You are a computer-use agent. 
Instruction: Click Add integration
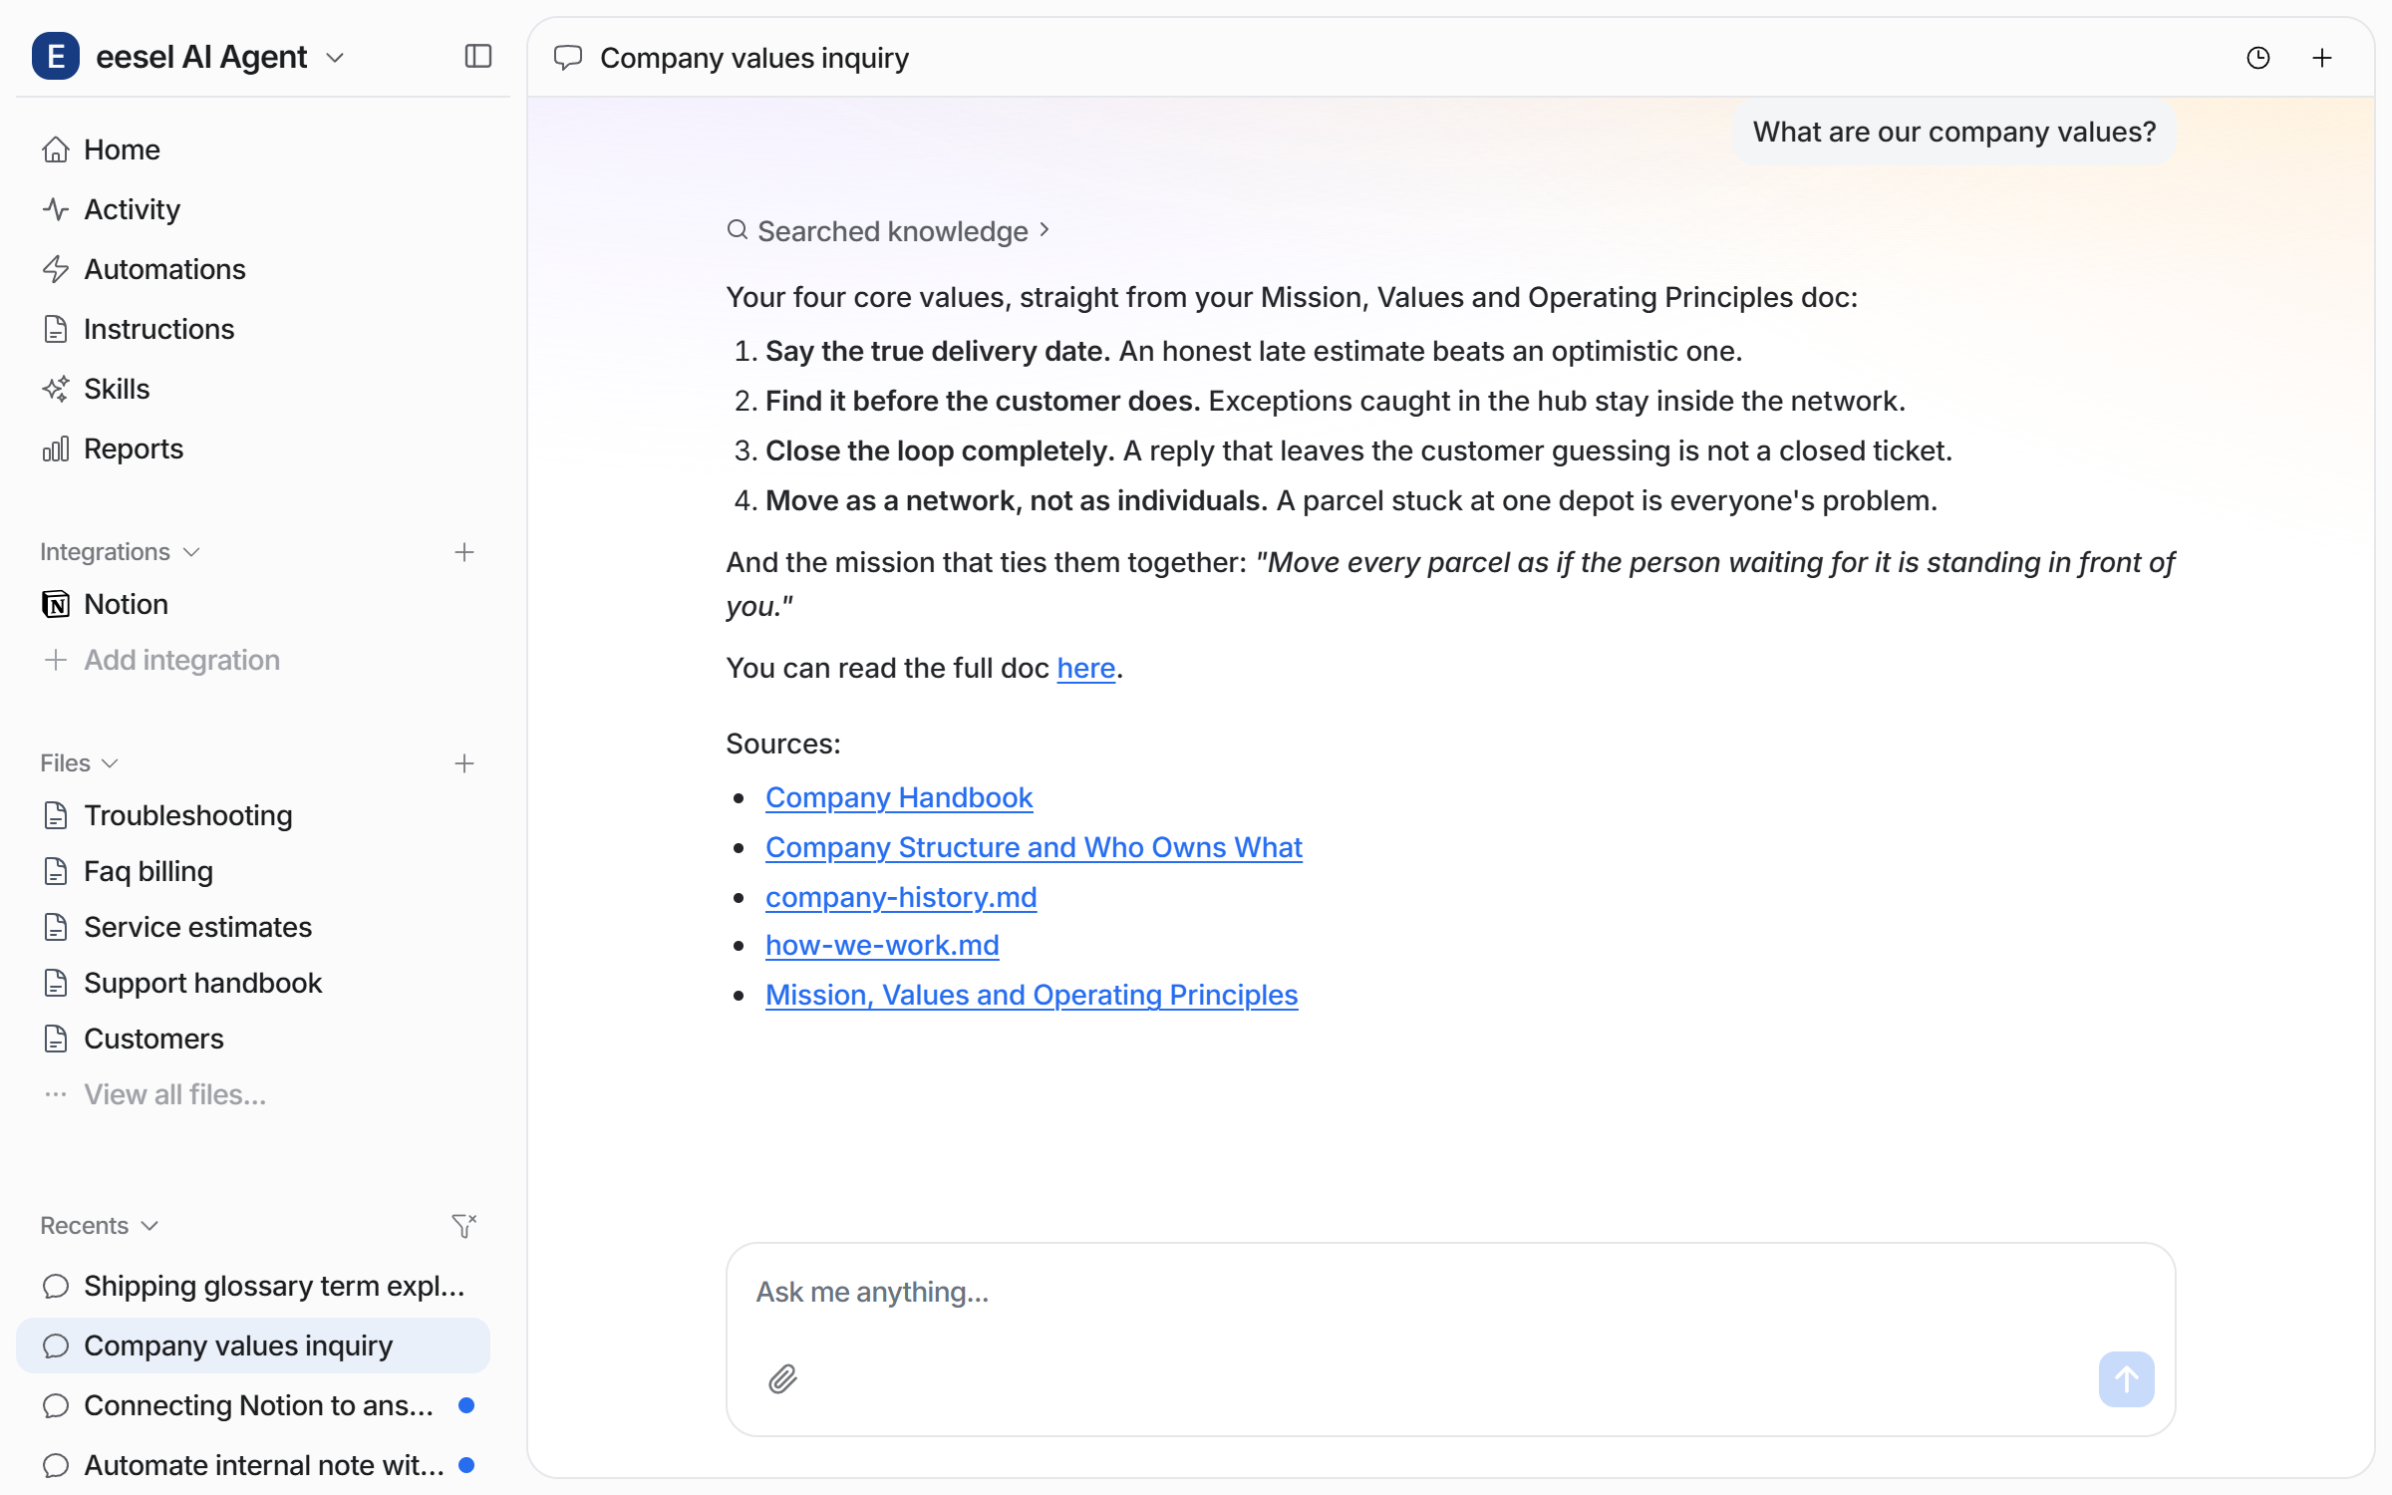(x=253, y=660)
